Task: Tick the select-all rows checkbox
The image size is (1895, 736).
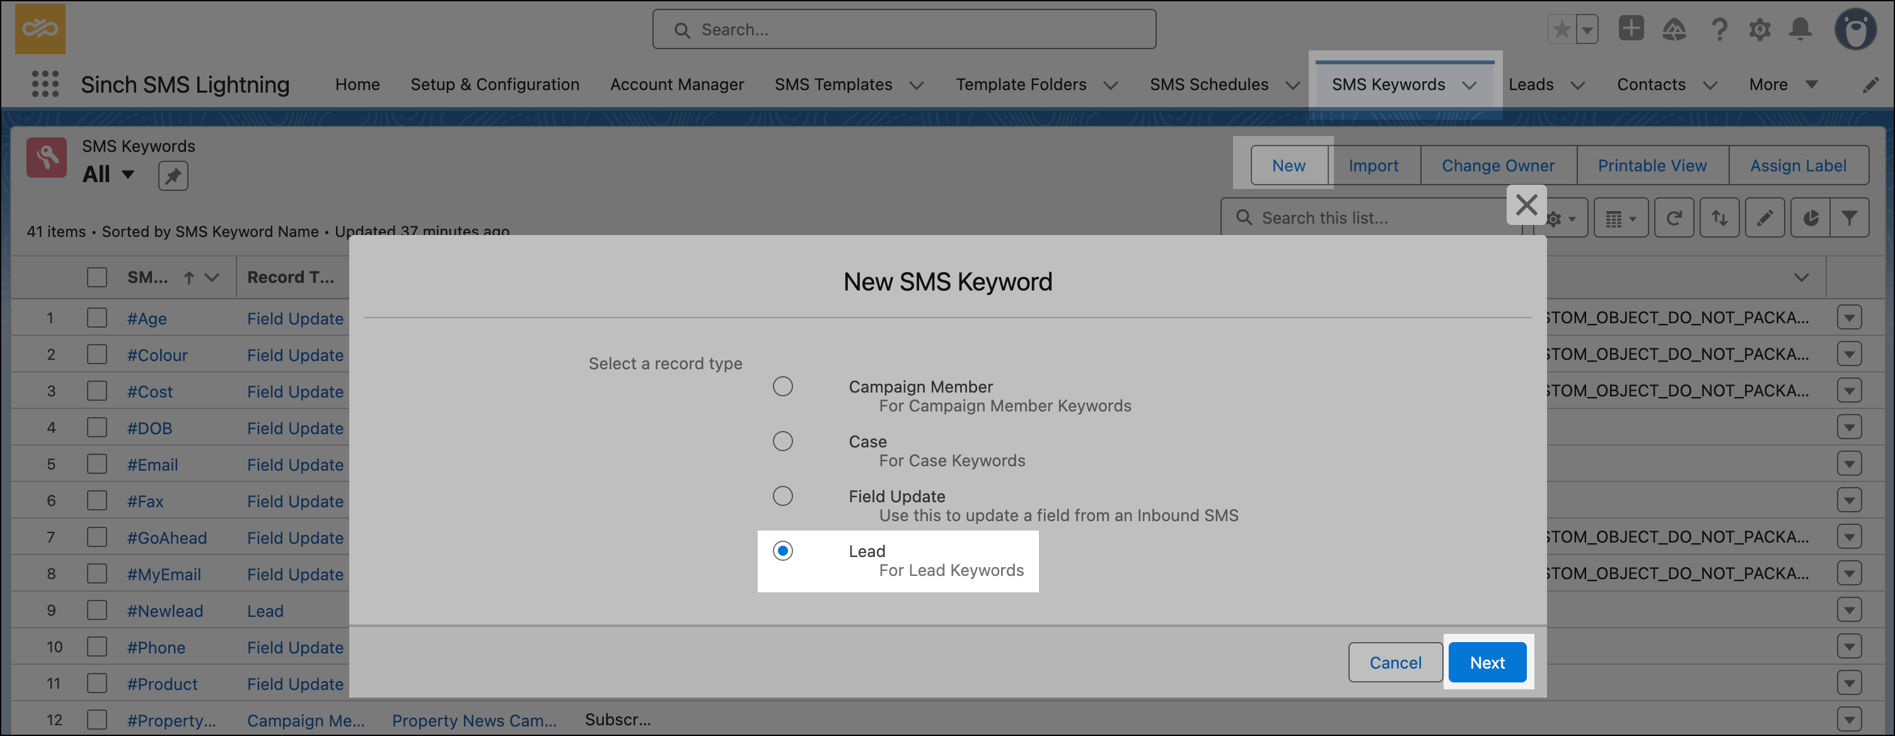Action: (97, 277)
